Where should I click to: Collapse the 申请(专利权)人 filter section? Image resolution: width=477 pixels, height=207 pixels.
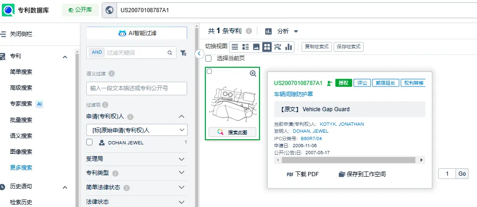click(x=182, y=116)
